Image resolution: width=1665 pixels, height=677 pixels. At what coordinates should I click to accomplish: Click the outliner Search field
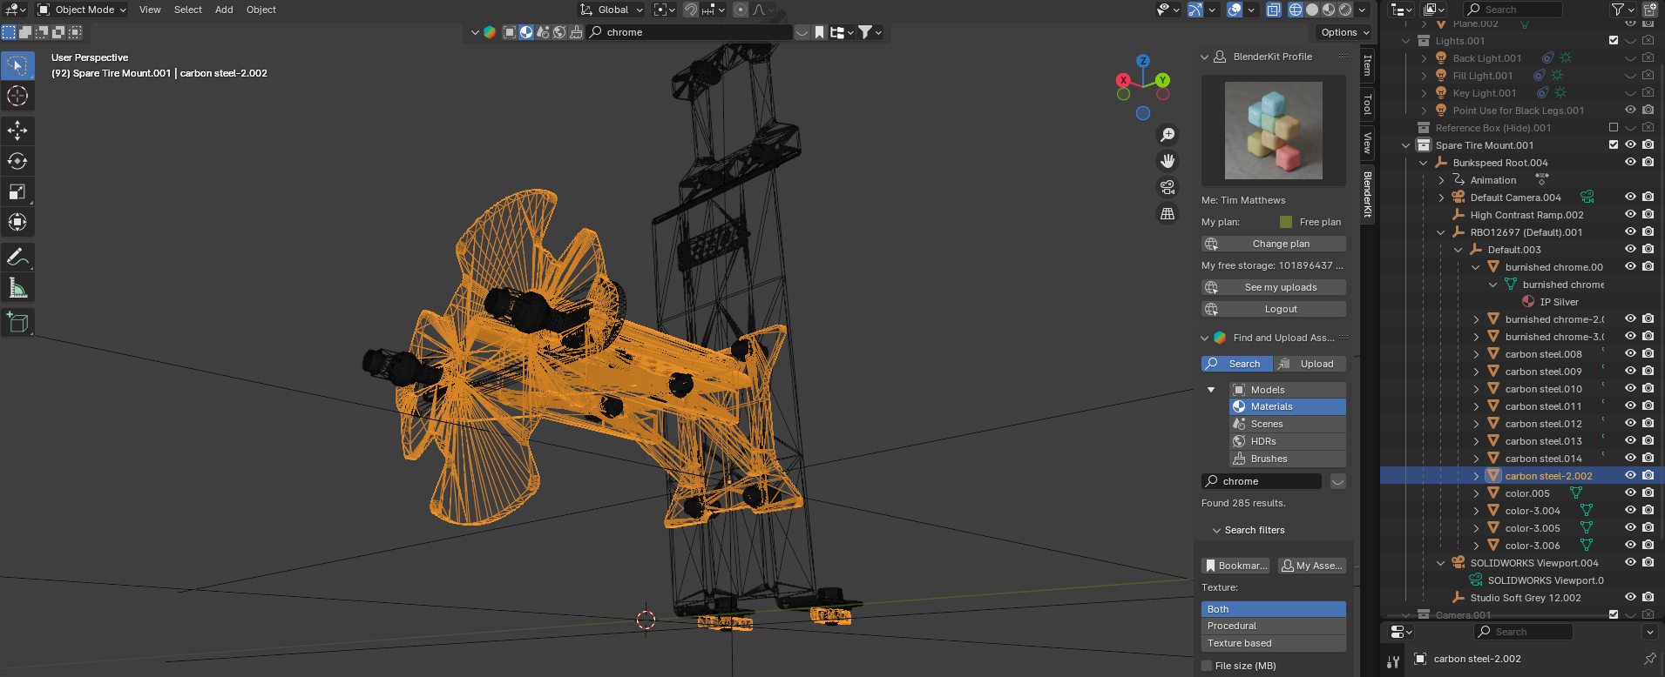point(1512,10)
